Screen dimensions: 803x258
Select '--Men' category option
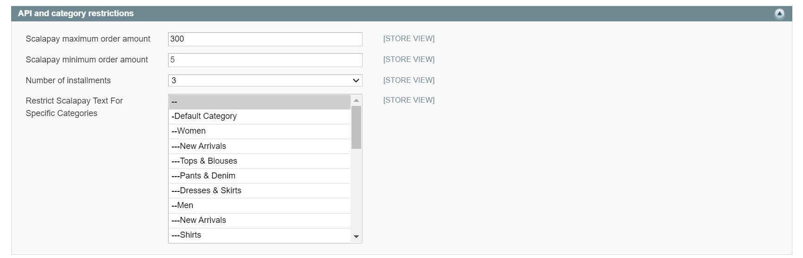pyautogui.click(x=260, y=205)
